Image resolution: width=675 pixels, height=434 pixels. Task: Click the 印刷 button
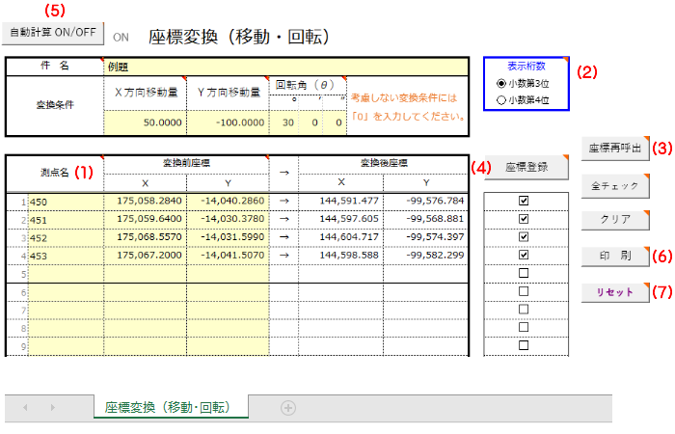tap(615, 257)
